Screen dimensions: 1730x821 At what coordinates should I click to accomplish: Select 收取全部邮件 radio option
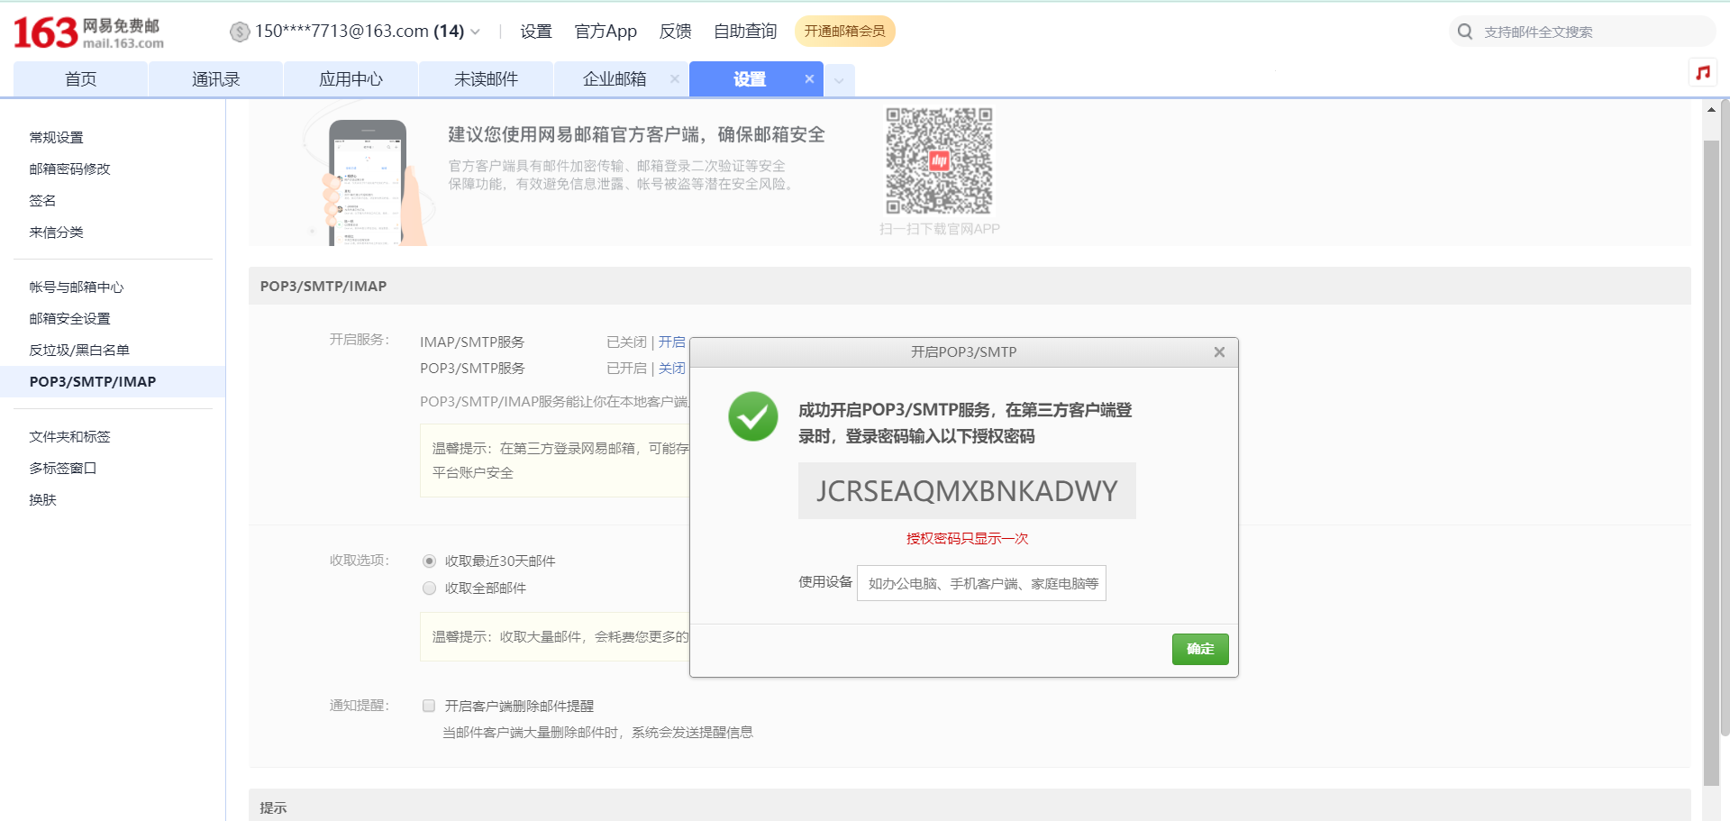(430, 588)
